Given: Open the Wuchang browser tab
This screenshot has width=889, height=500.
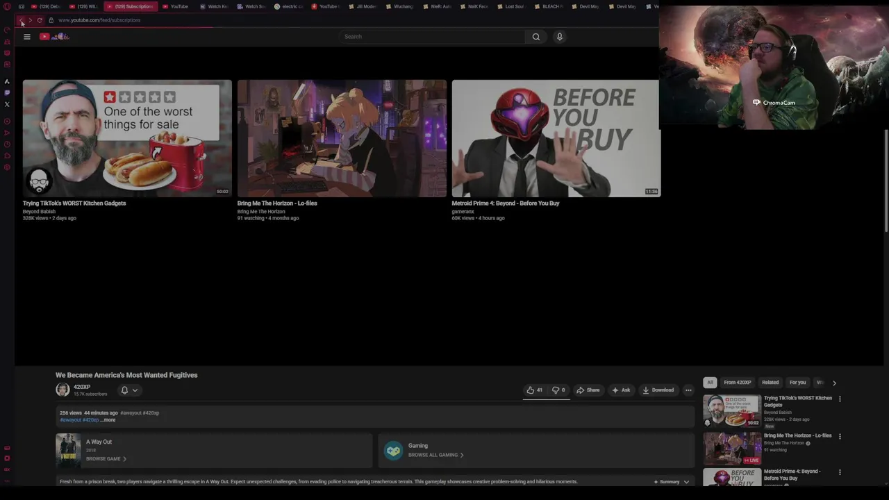Looking at the screenshot, I should [399, 6].
